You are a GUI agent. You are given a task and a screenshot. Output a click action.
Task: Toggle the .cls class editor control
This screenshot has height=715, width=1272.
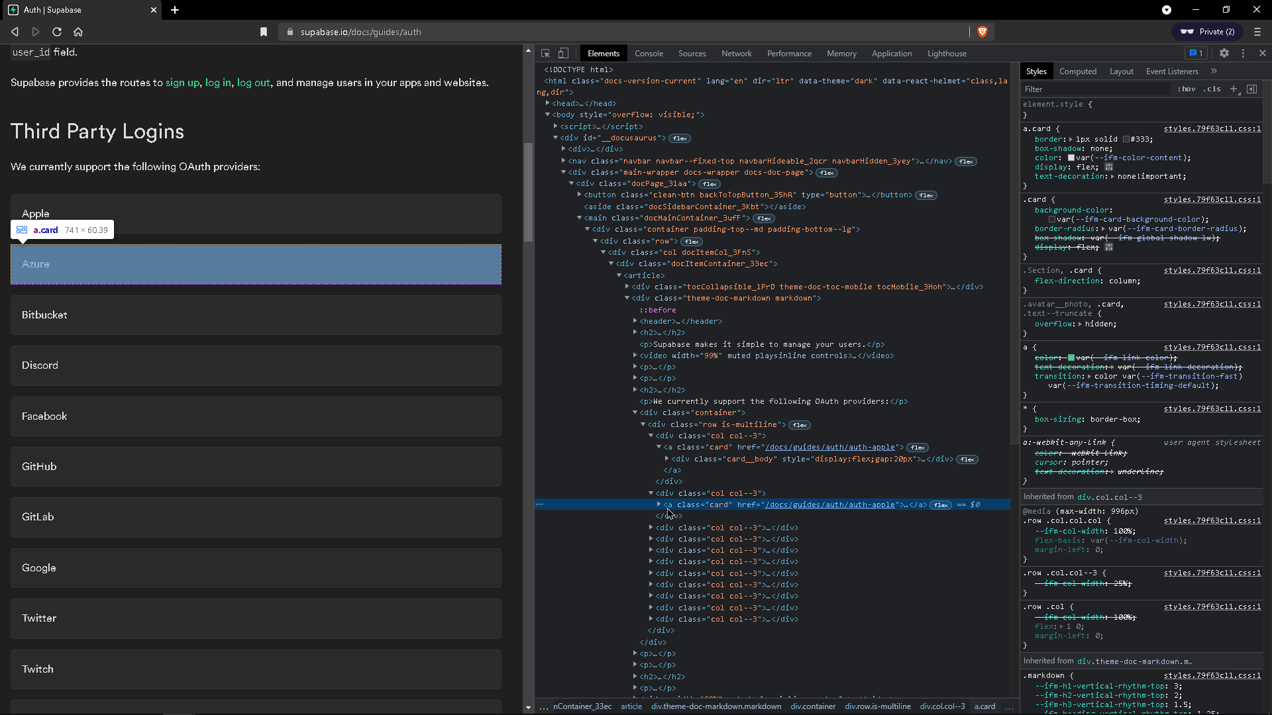tap(1212, 89)
